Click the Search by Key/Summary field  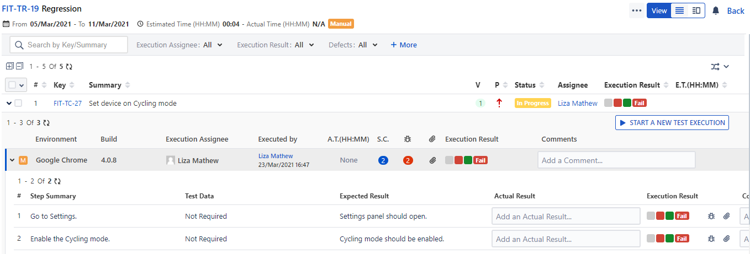coord(69,45)
